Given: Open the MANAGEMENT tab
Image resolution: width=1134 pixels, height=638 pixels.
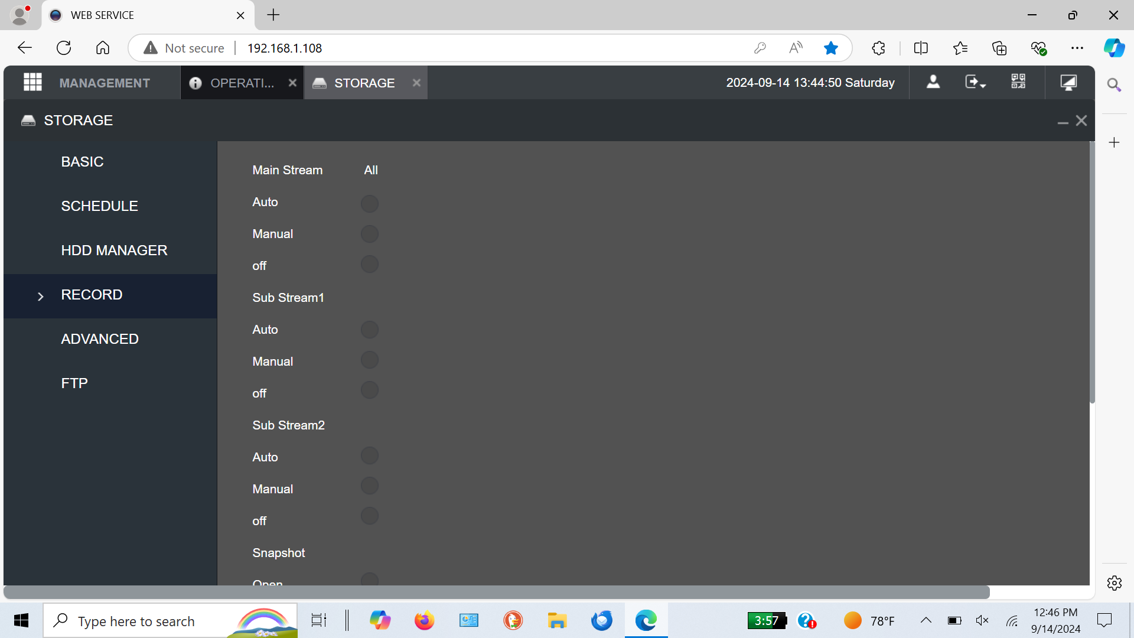Looking at the screenshot, I should pos(105,83).
